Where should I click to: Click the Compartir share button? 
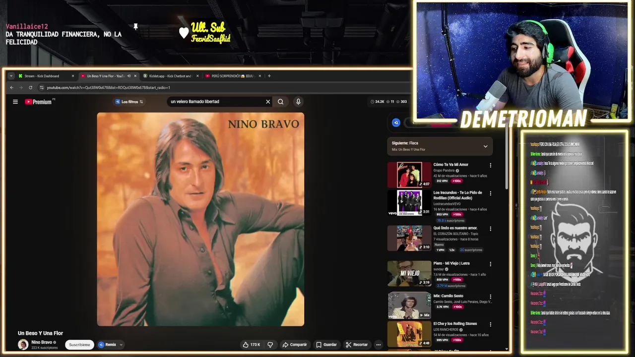[x=295, y=345]
